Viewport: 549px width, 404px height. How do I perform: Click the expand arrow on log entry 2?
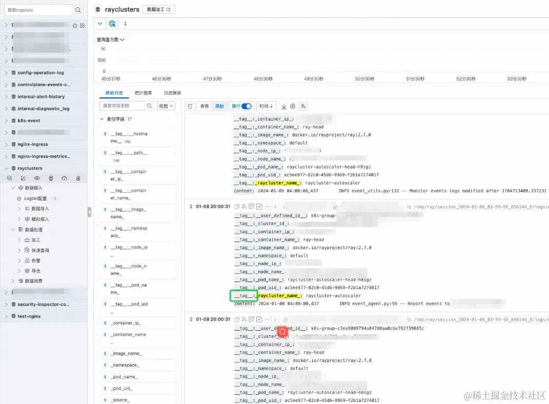click(x=275, y=207)
